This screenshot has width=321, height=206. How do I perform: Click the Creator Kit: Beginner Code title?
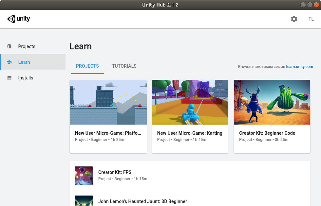(x=267, y=133)
